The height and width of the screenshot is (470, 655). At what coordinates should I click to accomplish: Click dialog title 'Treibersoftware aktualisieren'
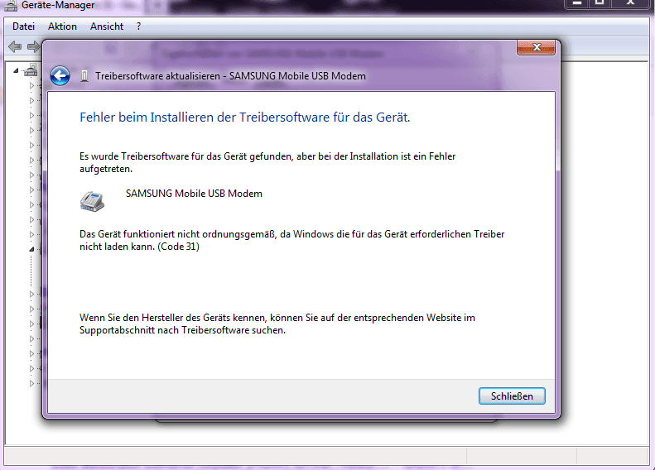tap(157, 76)
